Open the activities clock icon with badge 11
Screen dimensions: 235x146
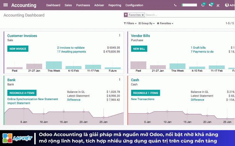tap(203, 5)
